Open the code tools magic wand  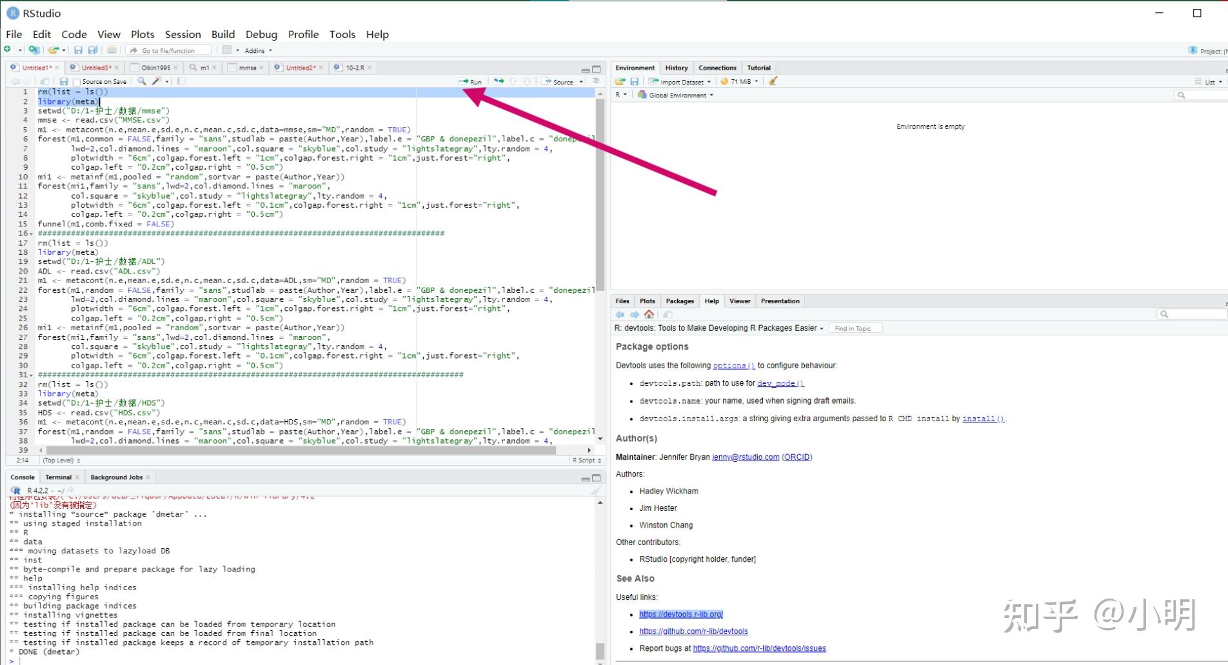(157, 81)
